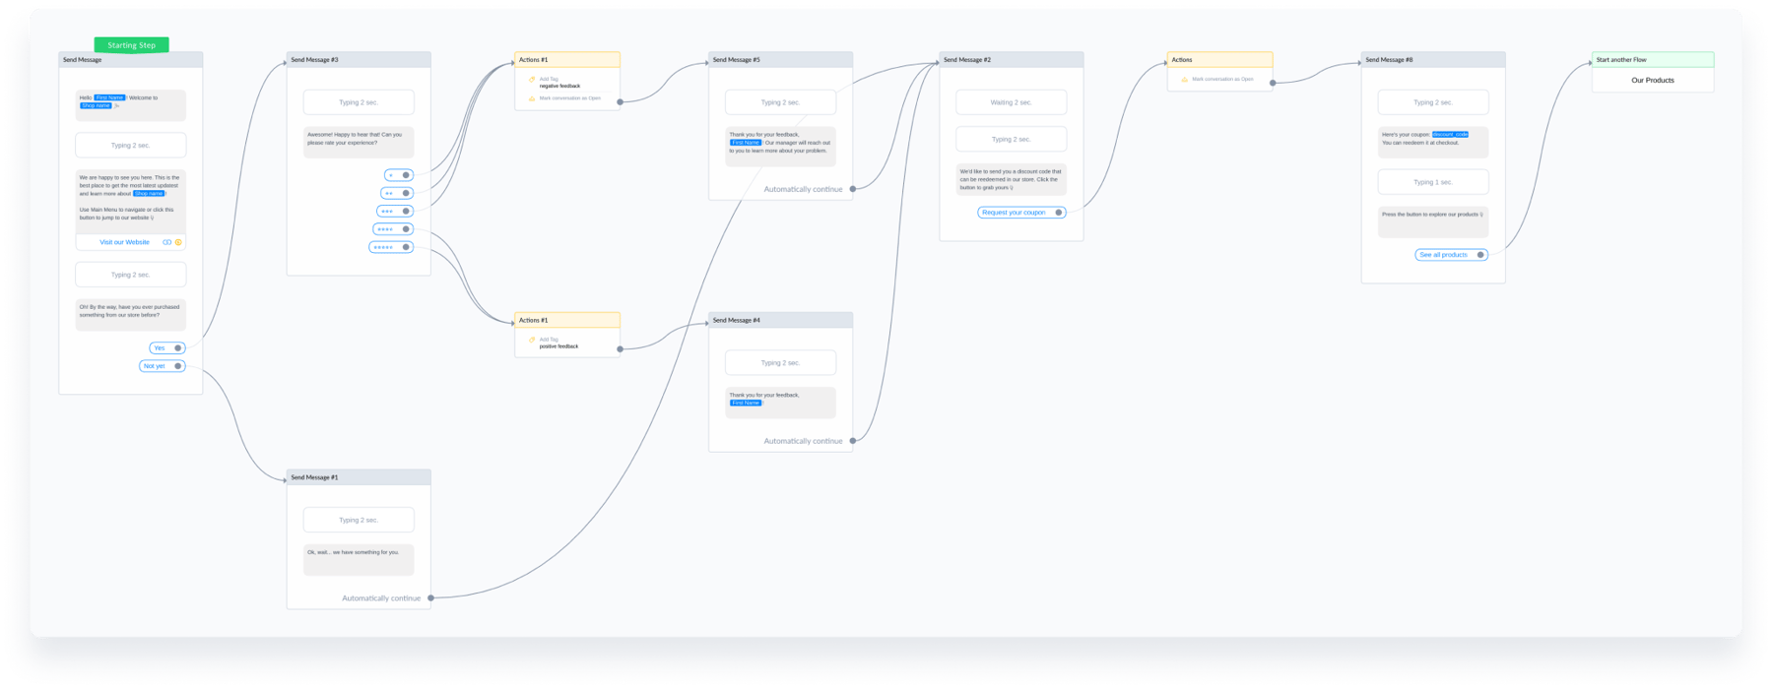
Task: Select the Actions node header
Action: pyautogui.click(x=1219, y=60)
